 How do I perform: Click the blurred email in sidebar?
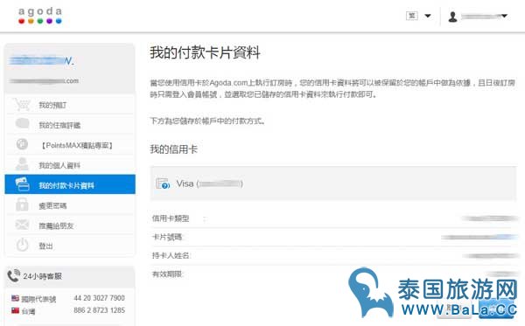44,81
